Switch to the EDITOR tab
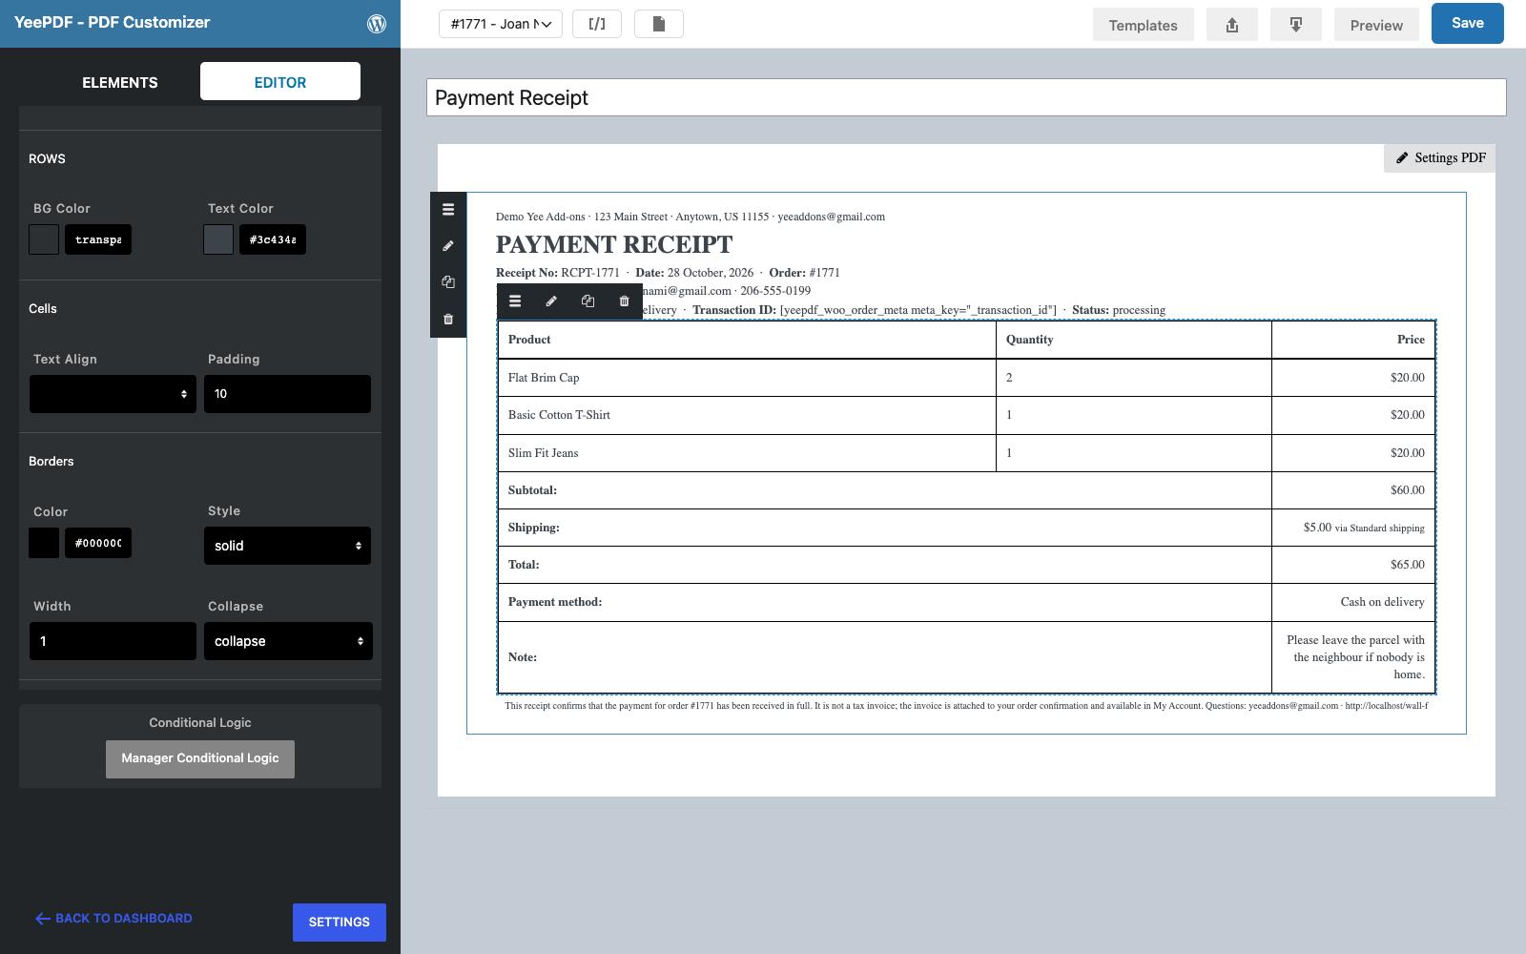 click(x=280, y=82)
